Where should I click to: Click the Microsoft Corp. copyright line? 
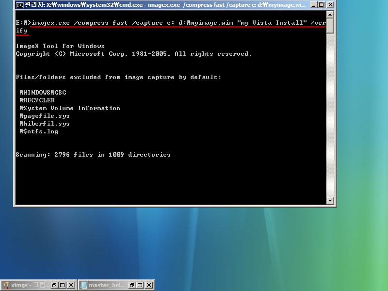pyautogui.click(x=134, y=54)
